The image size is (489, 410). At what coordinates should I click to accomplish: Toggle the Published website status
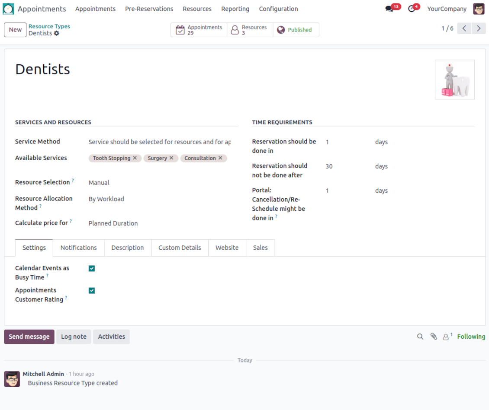296,30
